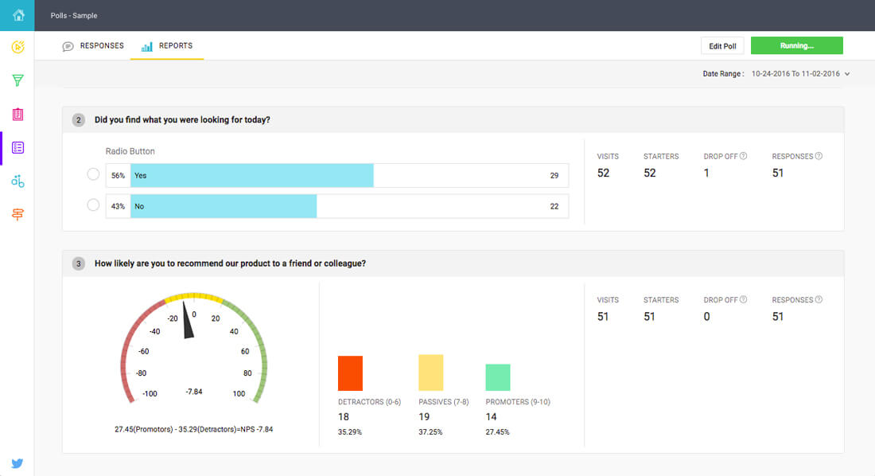Open the blue shapes icon in sidebar

tap(17, 181)
